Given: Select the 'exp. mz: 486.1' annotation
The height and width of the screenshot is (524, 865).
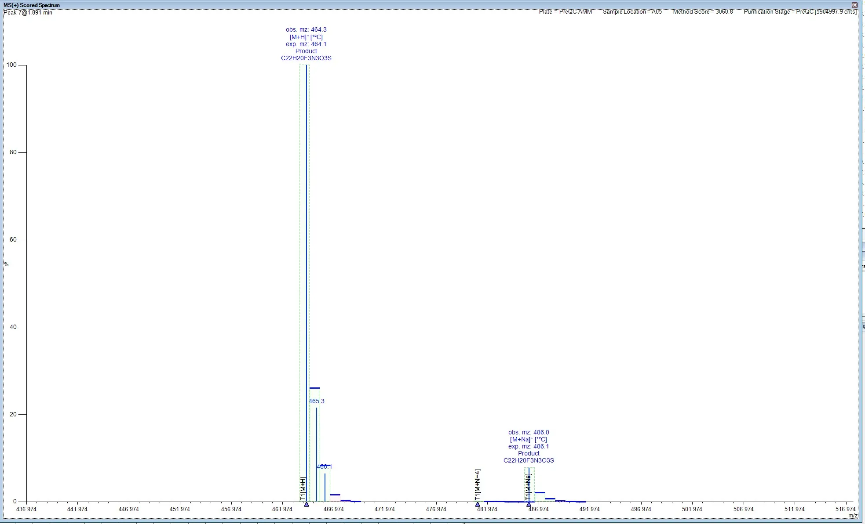Looking at the screenshot, I should (529, 446).
